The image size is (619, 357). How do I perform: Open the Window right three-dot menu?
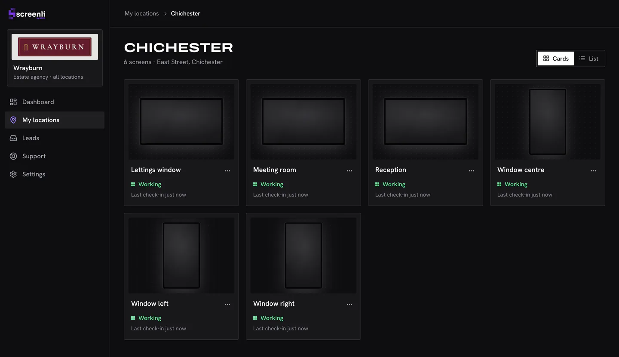349,305
